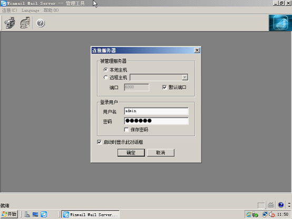The image size is (292, 219).
Task: Click the Winmail logo in top-right corner
Action: pos(280,23)
